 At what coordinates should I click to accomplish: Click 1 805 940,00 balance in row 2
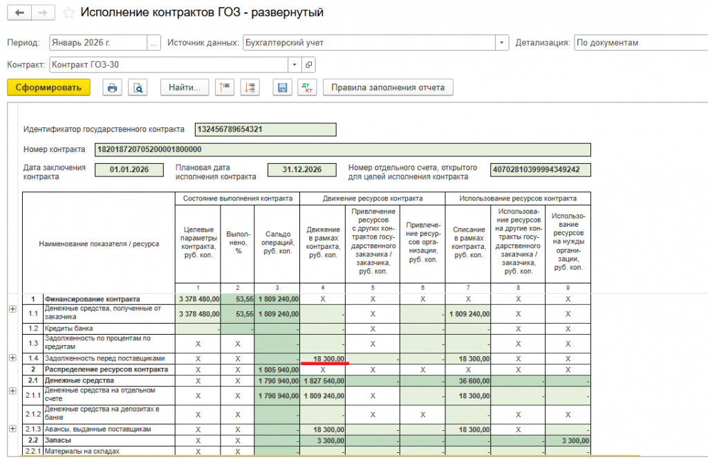click(277, 369)
